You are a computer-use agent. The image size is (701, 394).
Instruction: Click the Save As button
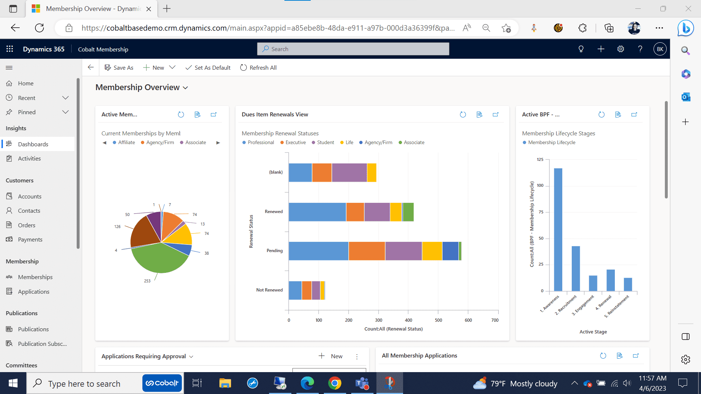(x=119, y=67)
